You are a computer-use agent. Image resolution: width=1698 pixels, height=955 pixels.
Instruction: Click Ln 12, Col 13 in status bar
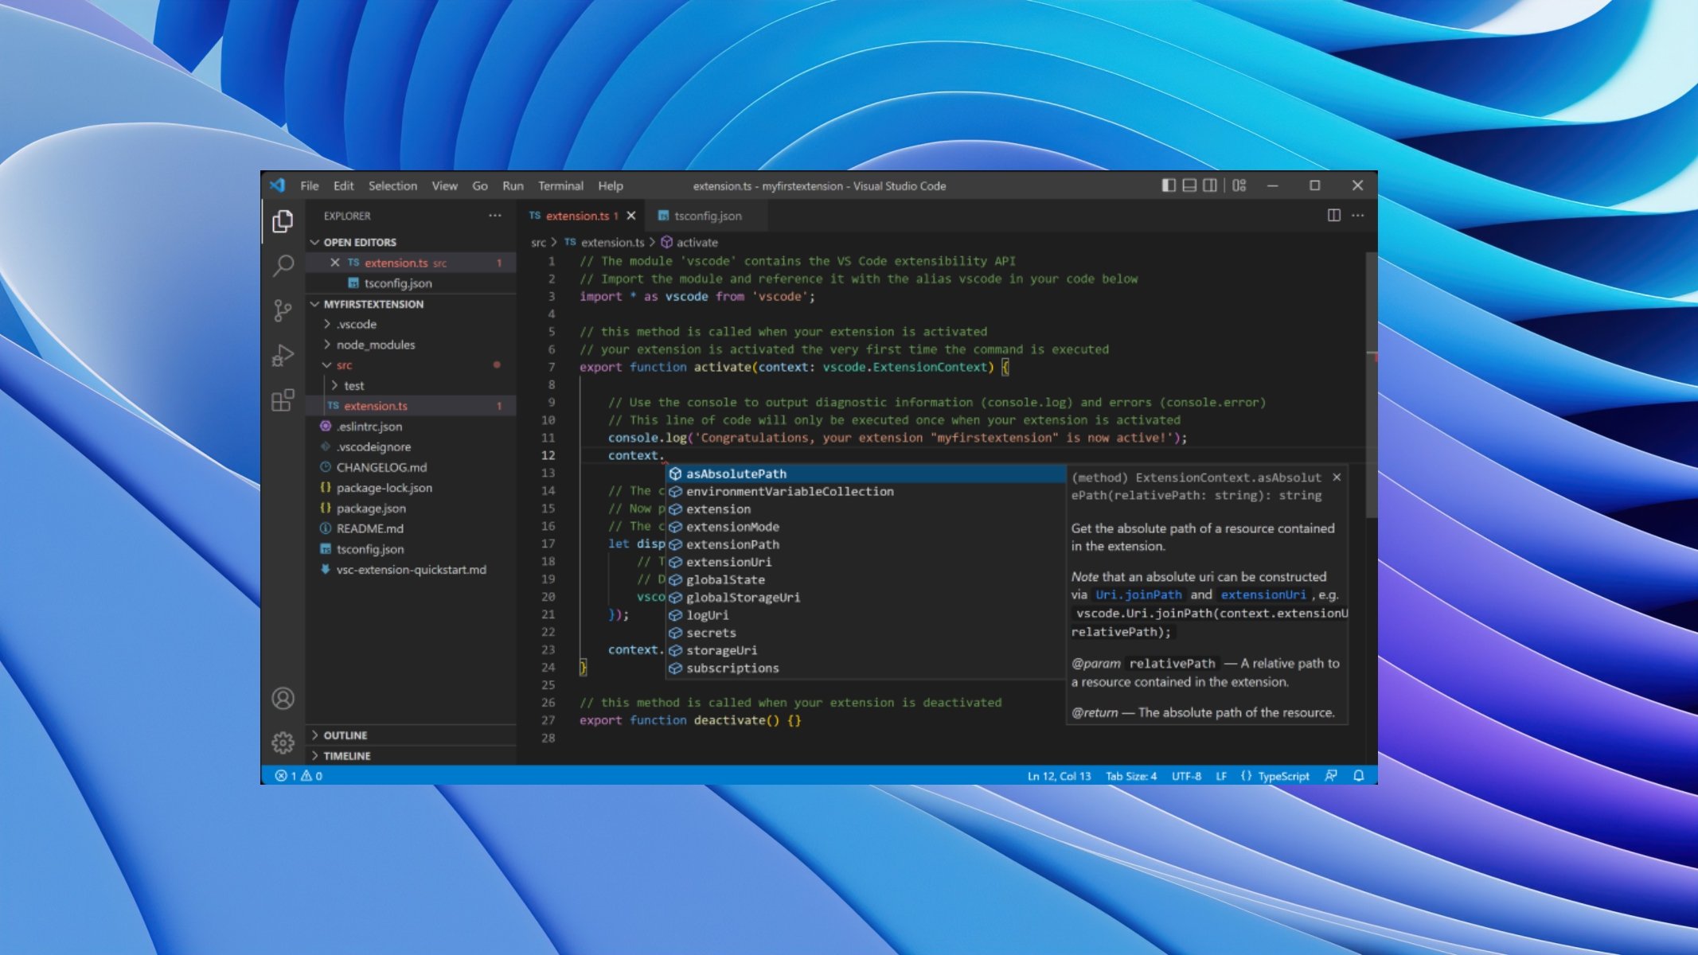(x=1059, y=776)
